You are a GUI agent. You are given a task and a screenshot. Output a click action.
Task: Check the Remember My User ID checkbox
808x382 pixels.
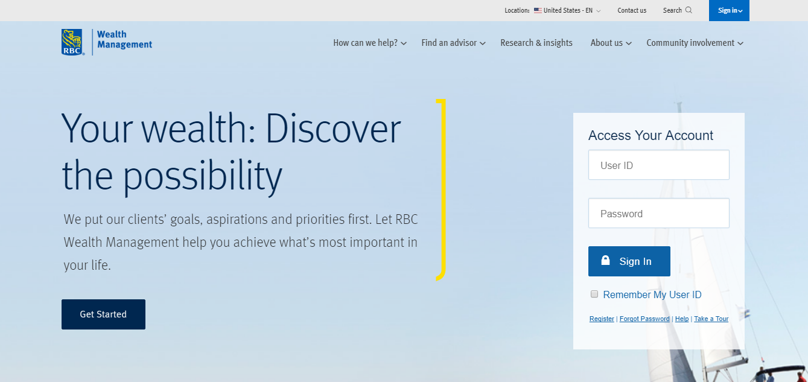[594, 294]
